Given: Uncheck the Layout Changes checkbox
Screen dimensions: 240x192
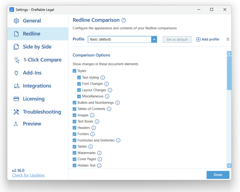Looking at the screenshot, I should point(79,90).
